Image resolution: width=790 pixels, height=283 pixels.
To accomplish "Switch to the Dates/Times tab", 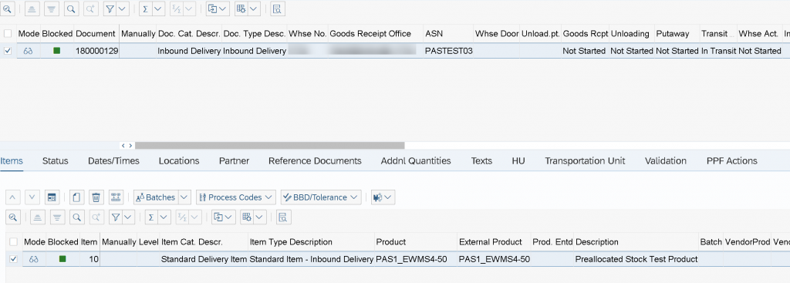I will tap(114, 161).
